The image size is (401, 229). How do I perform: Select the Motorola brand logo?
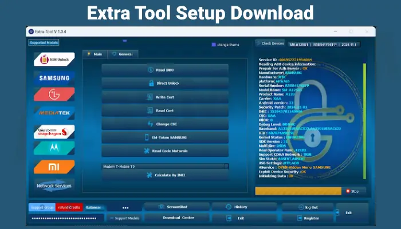pyautogui.click(x=54, y=148)
